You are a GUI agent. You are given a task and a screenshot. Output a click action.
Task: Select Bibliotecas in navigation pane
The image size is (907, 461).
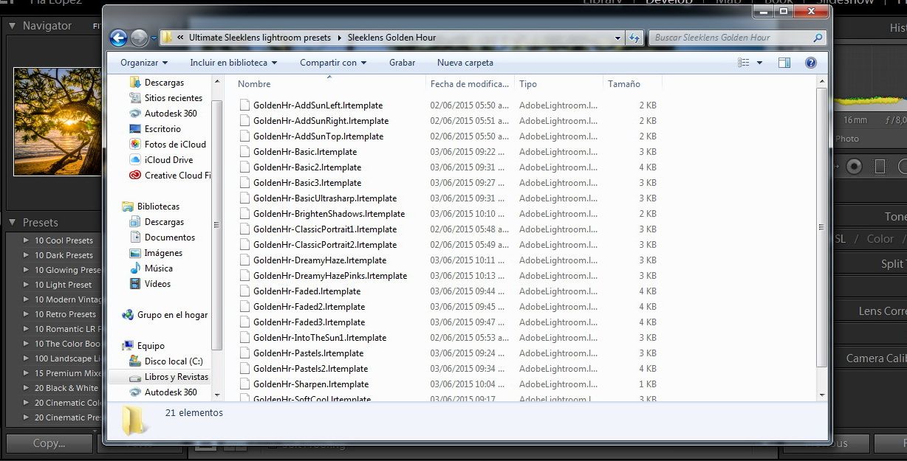[158, 207]
